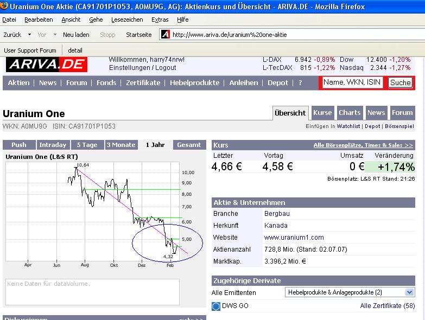Expand the Hebelprodukte & Anlageprodukte dropdown
Screen dimensions: 425x320
click(410, 292)
